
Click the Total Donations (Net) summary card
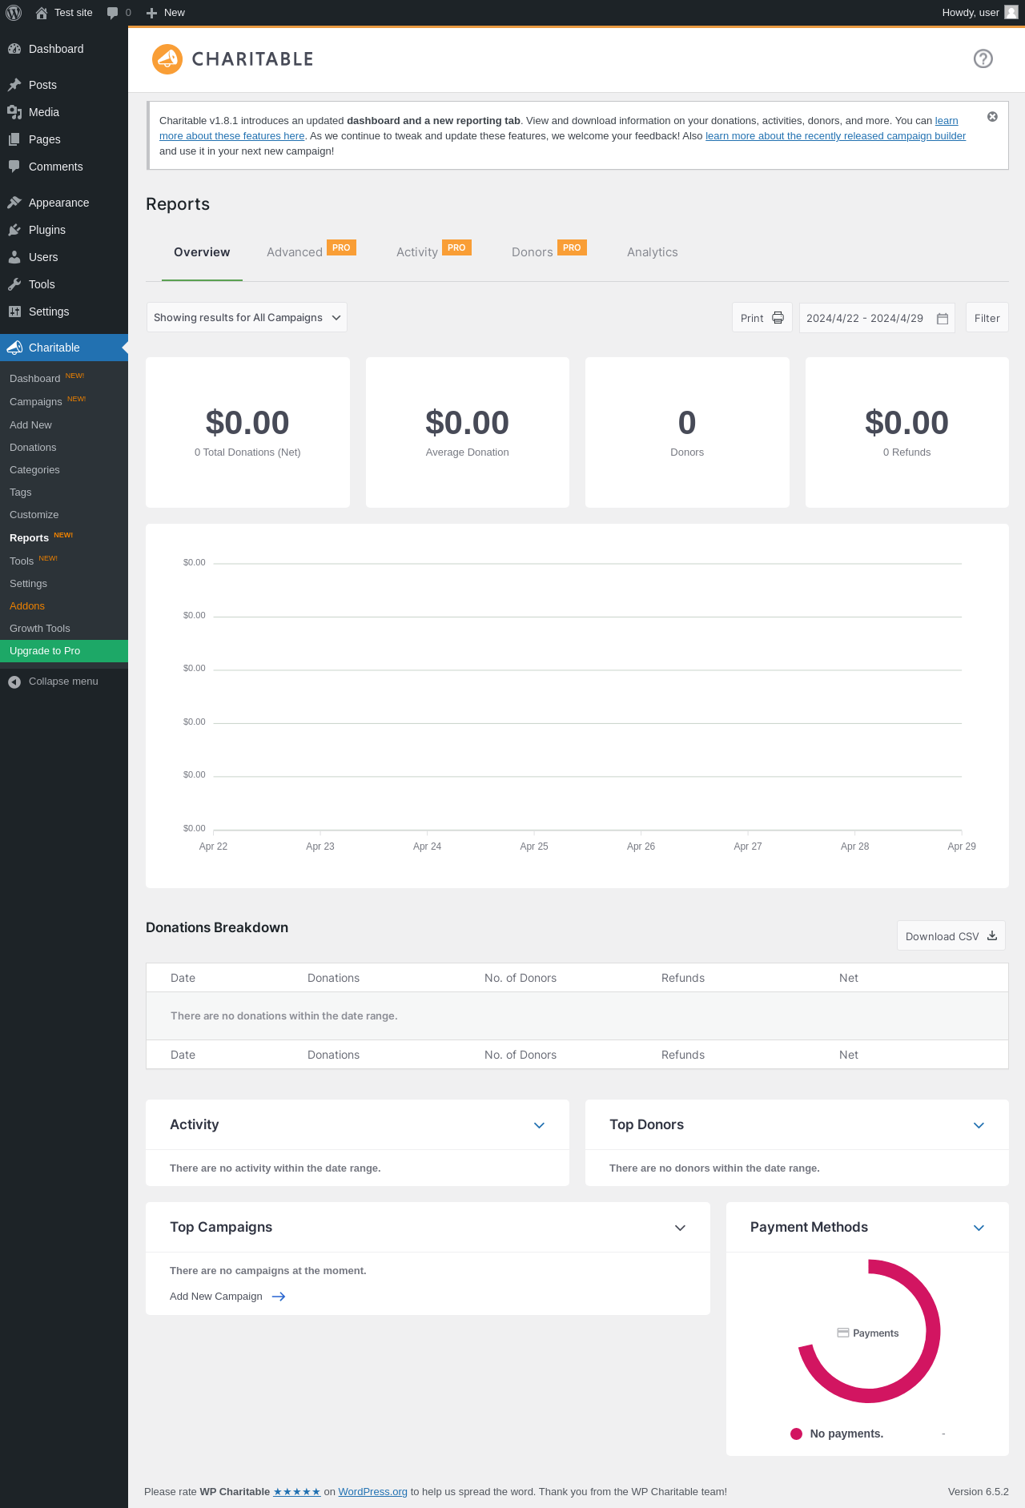point(247,432)
